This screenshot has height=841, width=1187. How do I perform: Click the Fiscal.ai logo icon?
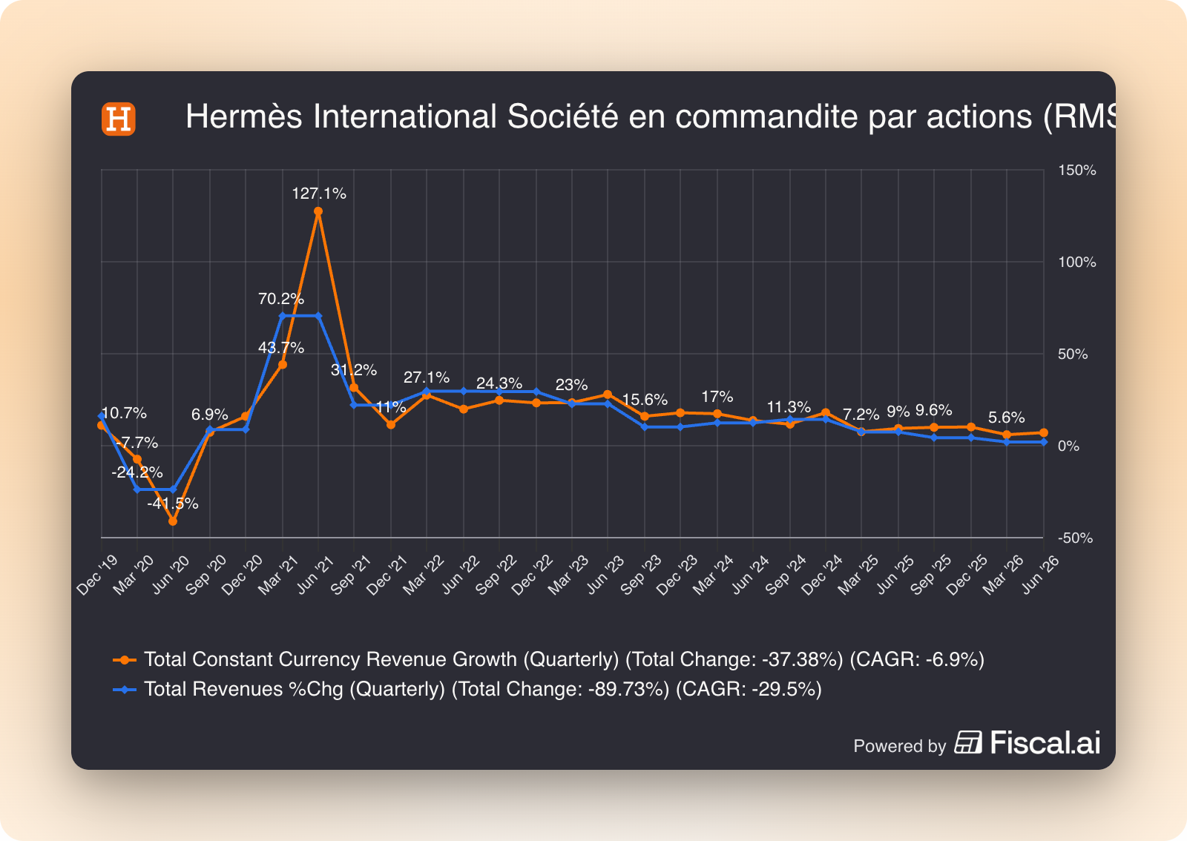coord(968,742)
